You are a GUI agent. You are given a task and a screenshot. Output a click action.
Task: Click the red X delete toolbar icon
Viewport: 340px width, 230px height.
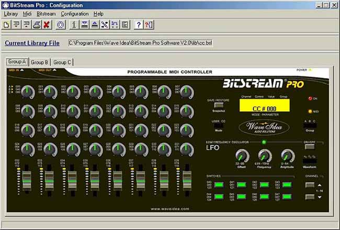[47, 25]
